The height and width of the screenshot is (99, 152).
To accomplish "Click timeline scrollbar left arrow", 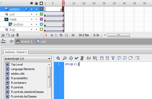I will tap(105, 35).
